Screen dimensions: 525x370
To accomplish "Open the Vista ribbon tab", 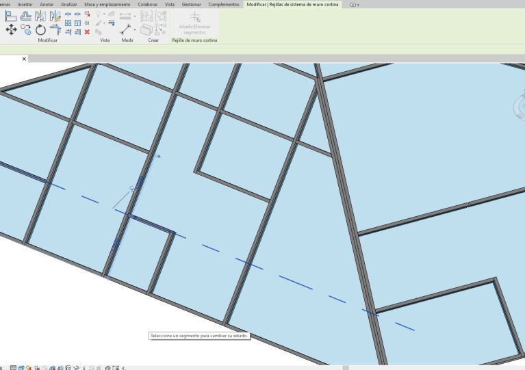I will pyautogui.click(x=170, y=4).
